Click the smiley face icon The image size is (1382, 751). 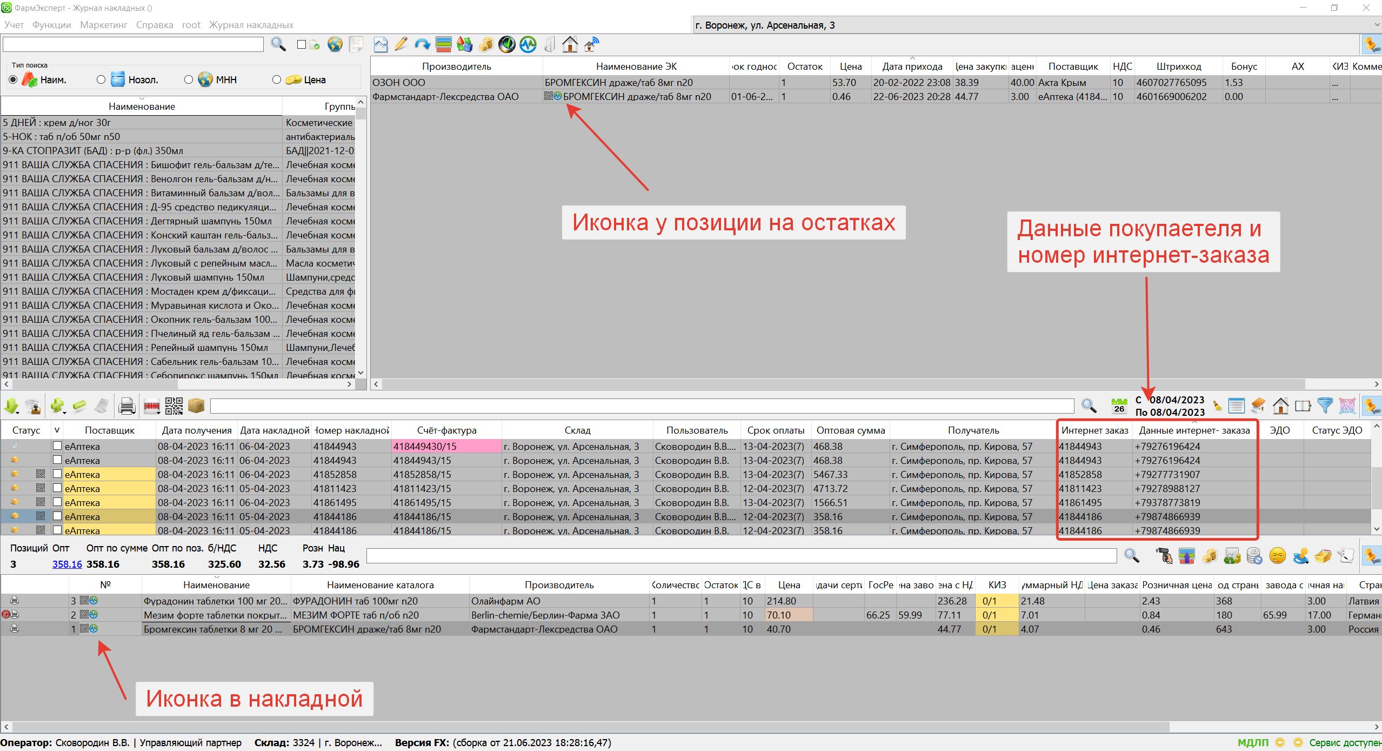click(x=1277, y=555)
